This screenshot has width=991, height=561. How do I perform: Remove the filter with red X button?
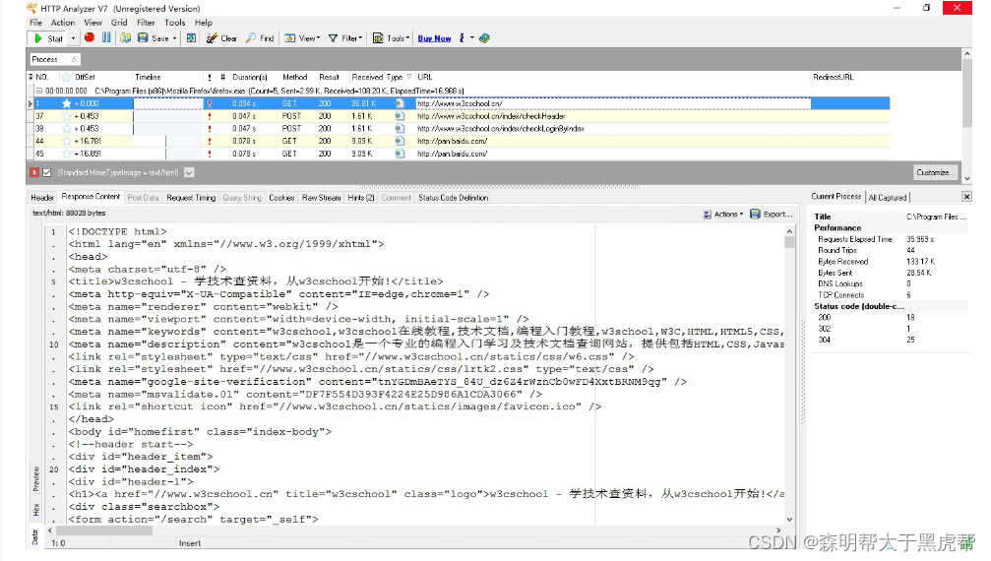click(x=34, y=172)
